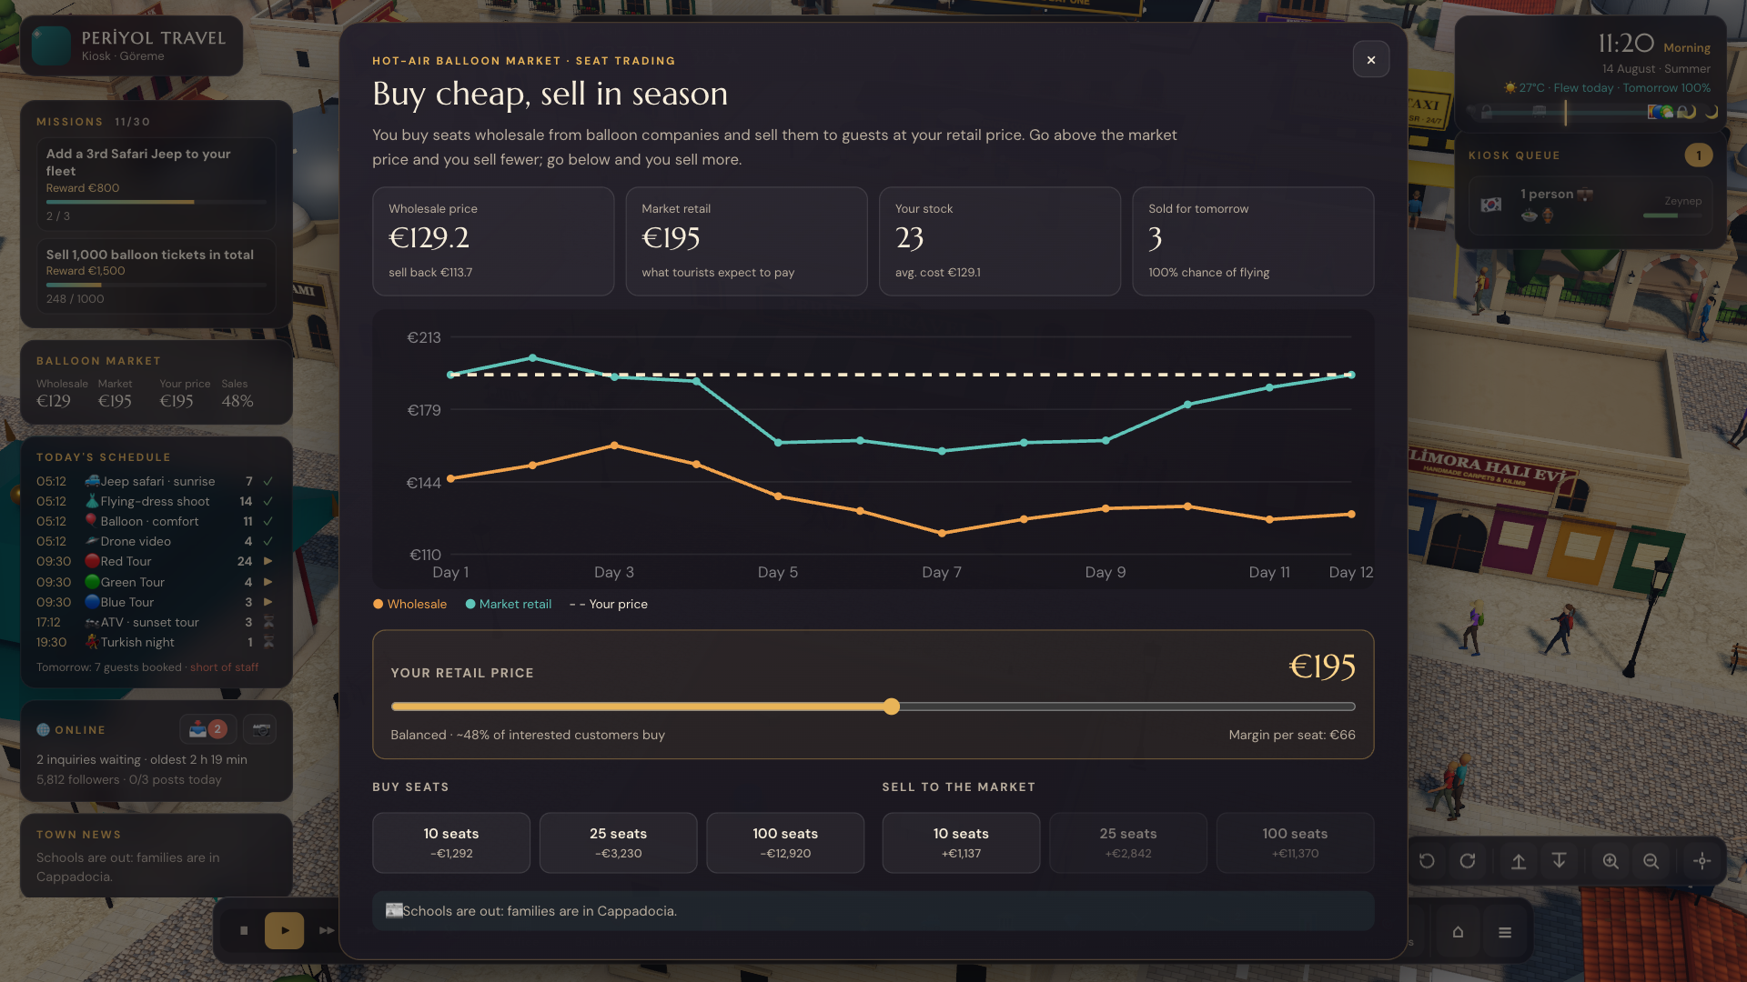This screenshot has width=1747, height=982.
Task: Rotate camera counter-clockwise in view toolbar
Action: tap(1427, 861)
